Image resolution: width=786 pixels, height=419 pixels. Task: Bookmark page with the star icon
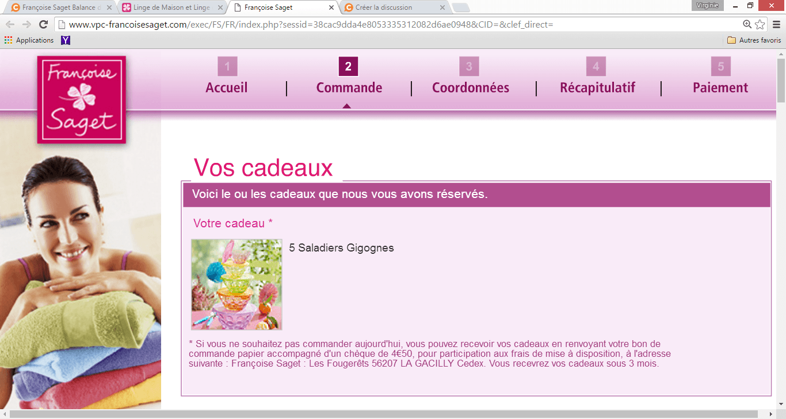pos(760,25)
